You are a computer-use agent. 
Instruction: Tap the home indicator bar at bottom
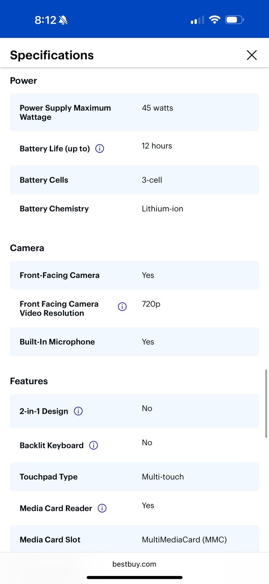pyautogui.click(x=134, y=577)
